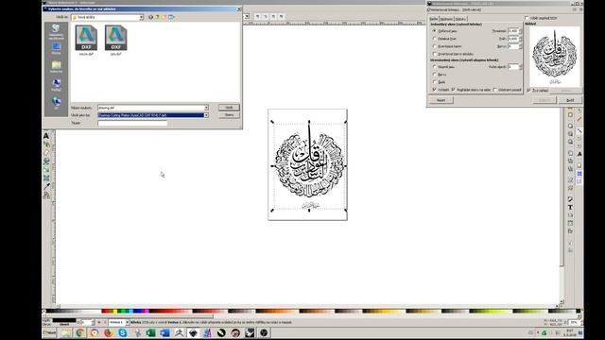Switch to Credits tab in Trace Bitmap
This screenshot has height=340, width=605.
(x=460, y=19)
